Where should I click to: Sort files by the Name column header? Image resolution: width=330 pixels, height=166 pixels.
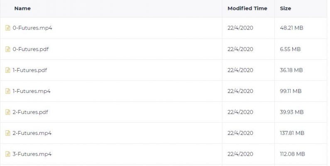point(22,8)
